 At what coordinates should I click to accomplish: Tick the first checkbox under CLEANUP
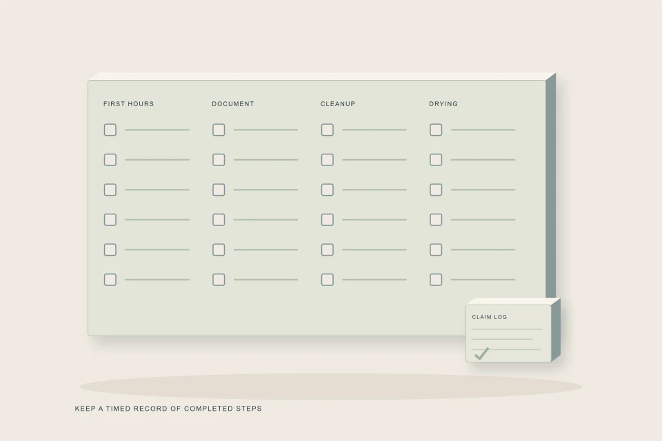(x=327, y=130)
